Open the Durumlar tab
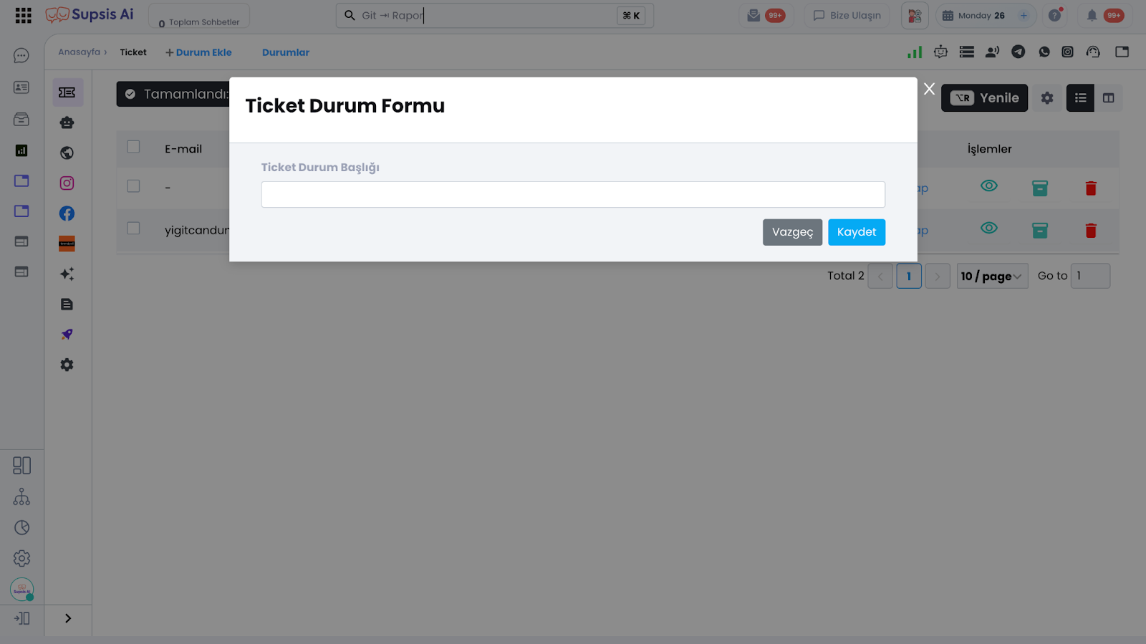The width and height of the screenshot is (1146, 644). coord(286,52)
